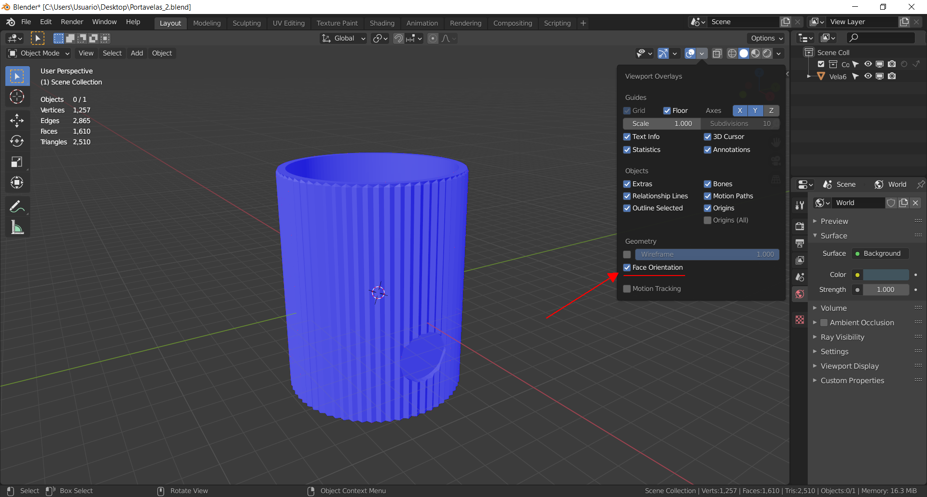The height and width of the screenshot is (497, 927).
Task: Switch to Material Preview shading
Action: (755, 53)
